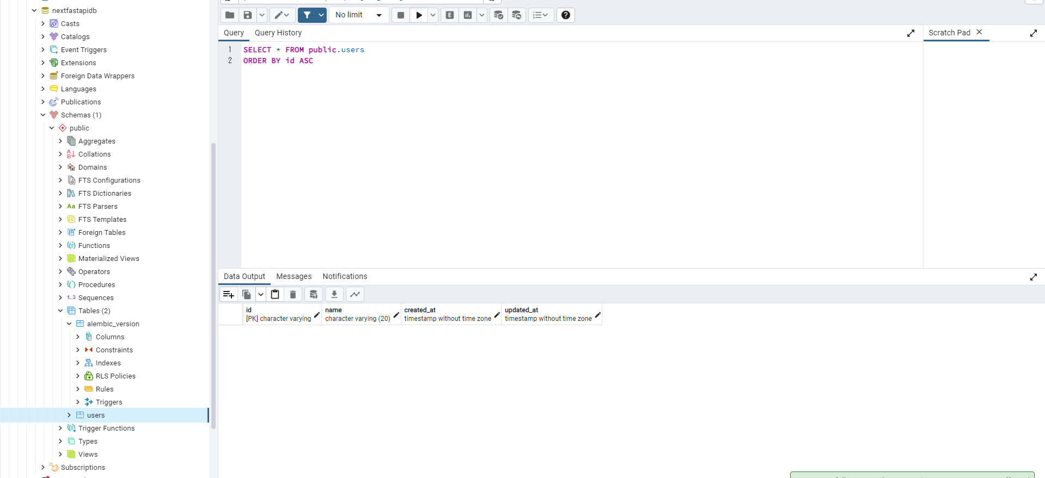Image resolution: width=1045 pixels, height=478 pixels.
Task: Open the macros list dropdown
Action: click(x=541, y=15)
